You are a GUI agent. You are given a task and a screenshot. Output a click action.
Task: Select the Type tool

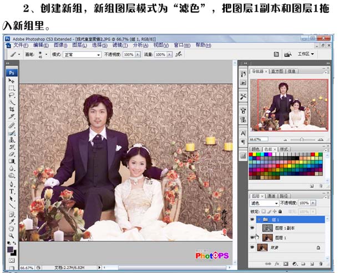12,191
